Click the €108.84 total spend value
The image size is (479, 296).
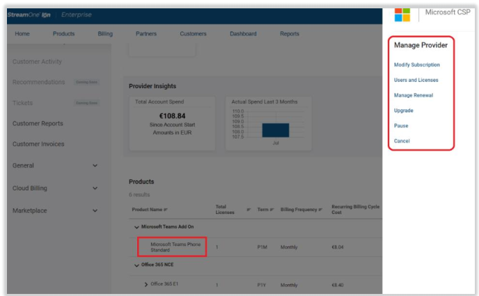coord(172,116)
